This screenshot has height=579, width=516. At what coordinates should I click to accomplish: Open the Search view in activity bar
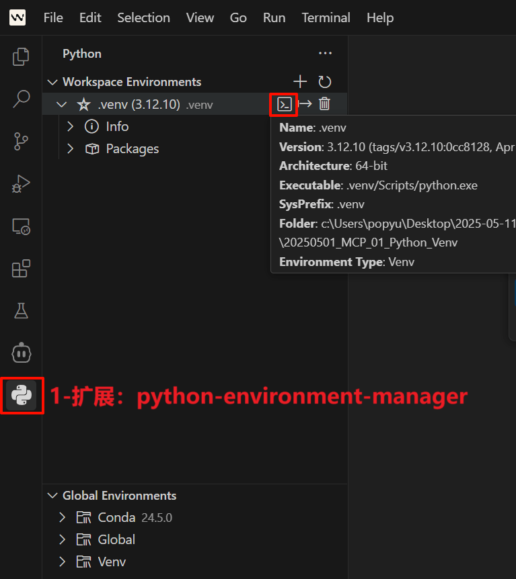pos(21,99)
